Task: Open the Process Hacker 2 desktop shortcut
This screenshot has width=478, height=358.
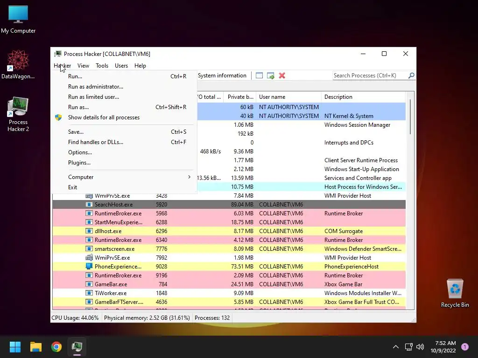Action: (x=18, y=114)
